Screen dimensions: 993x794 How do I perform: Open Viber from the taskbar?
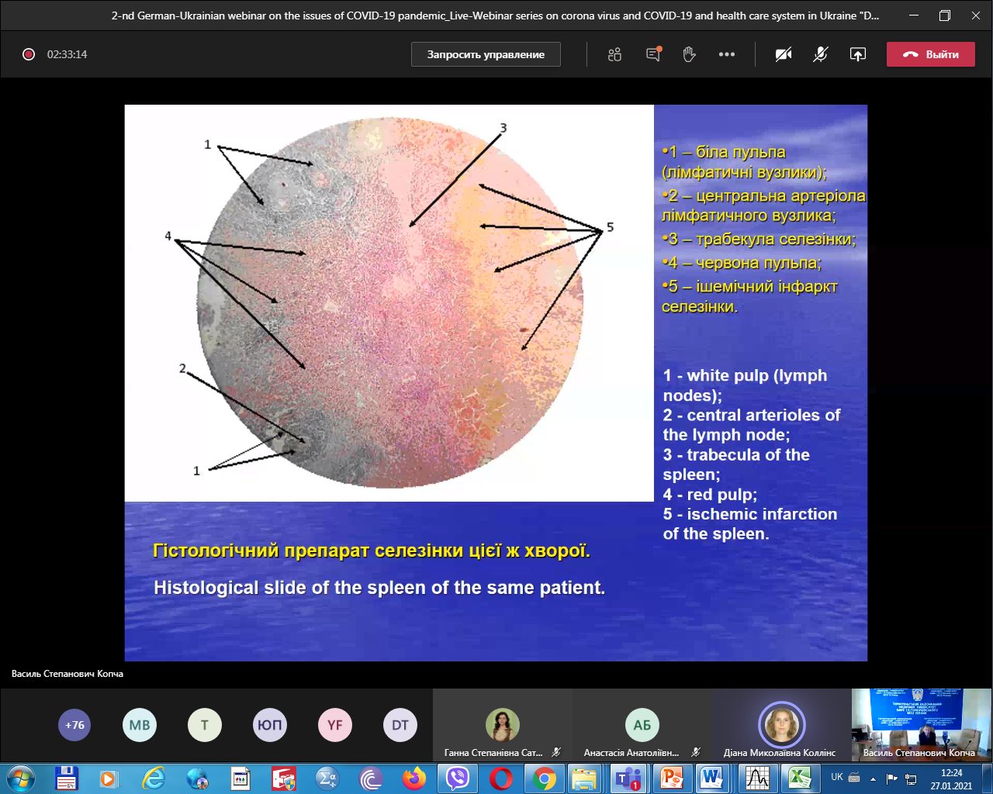pos(458,778)
